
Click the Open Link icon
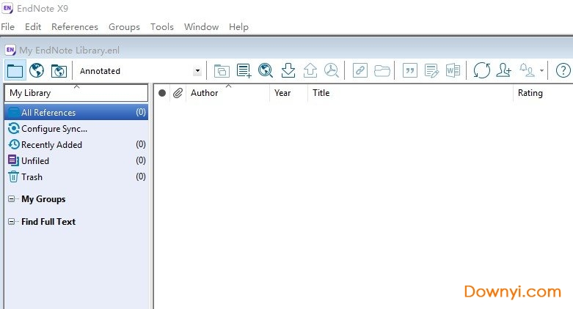pos(360,70)
